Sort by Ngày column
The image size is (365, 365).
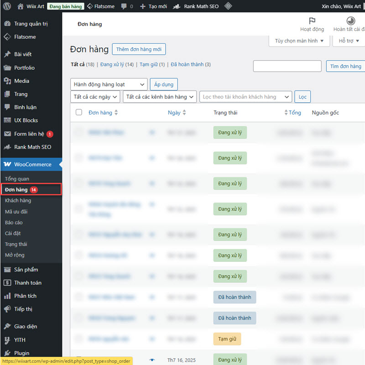177,113
